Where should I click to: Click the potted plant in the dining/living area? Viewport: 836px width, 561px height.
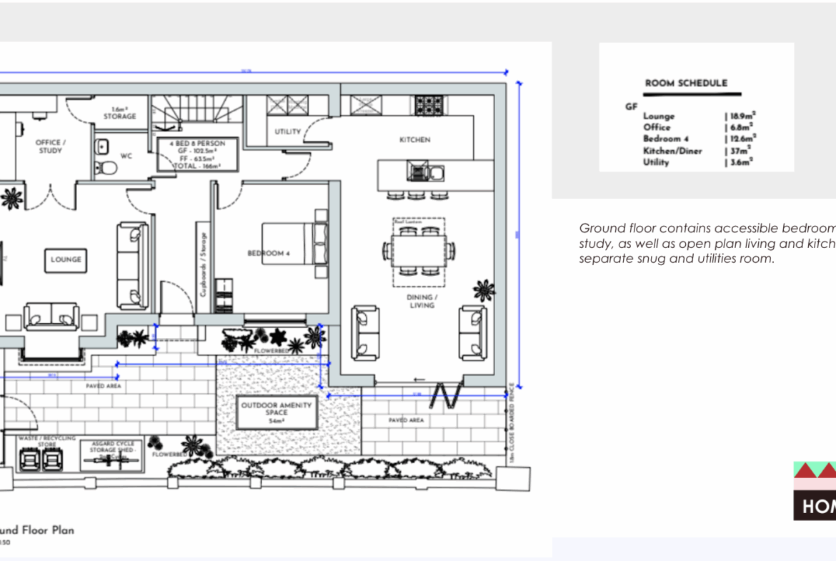pyautogui.click(x=484, y=289)
